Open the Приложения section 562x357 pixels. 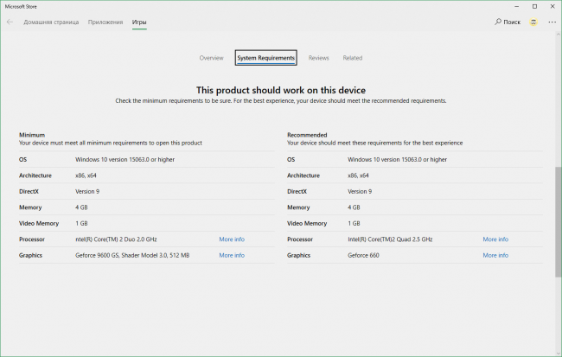click(x=105, y=22)
